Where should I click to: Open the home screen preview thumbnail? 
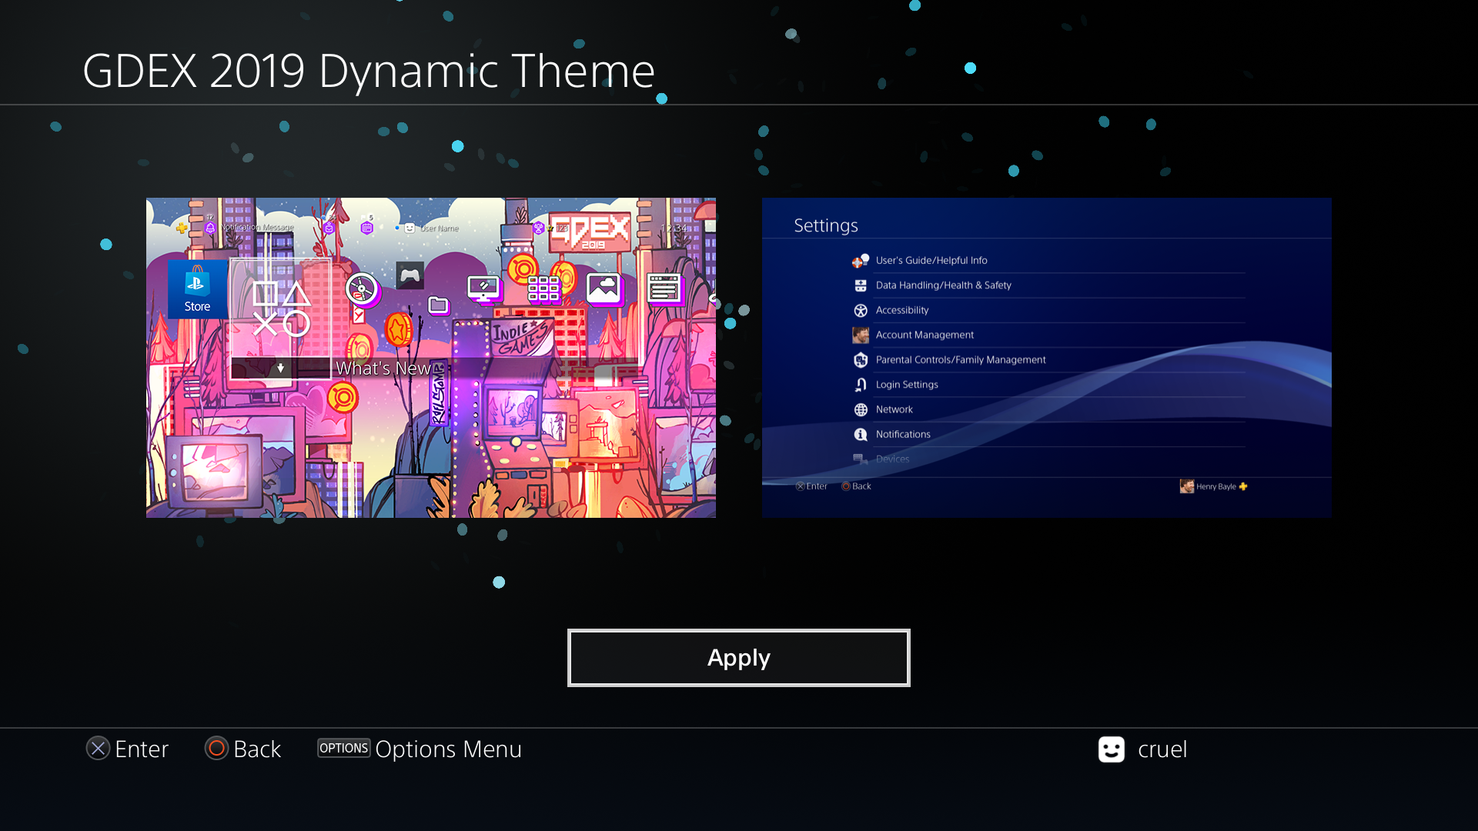[431, 358]
